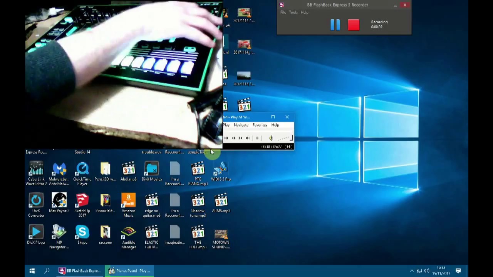The height and width of the screenshot is (277, 493).
Task: Maximize the media player window
Action: (x=273, y=117)
